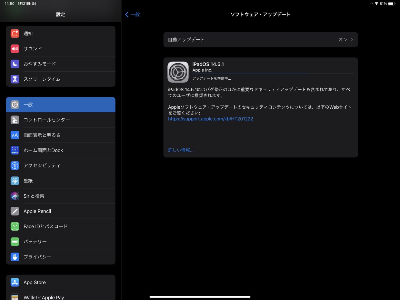Select バッテリー label
This screenshot has height=300, width=400.
[35, 242]
